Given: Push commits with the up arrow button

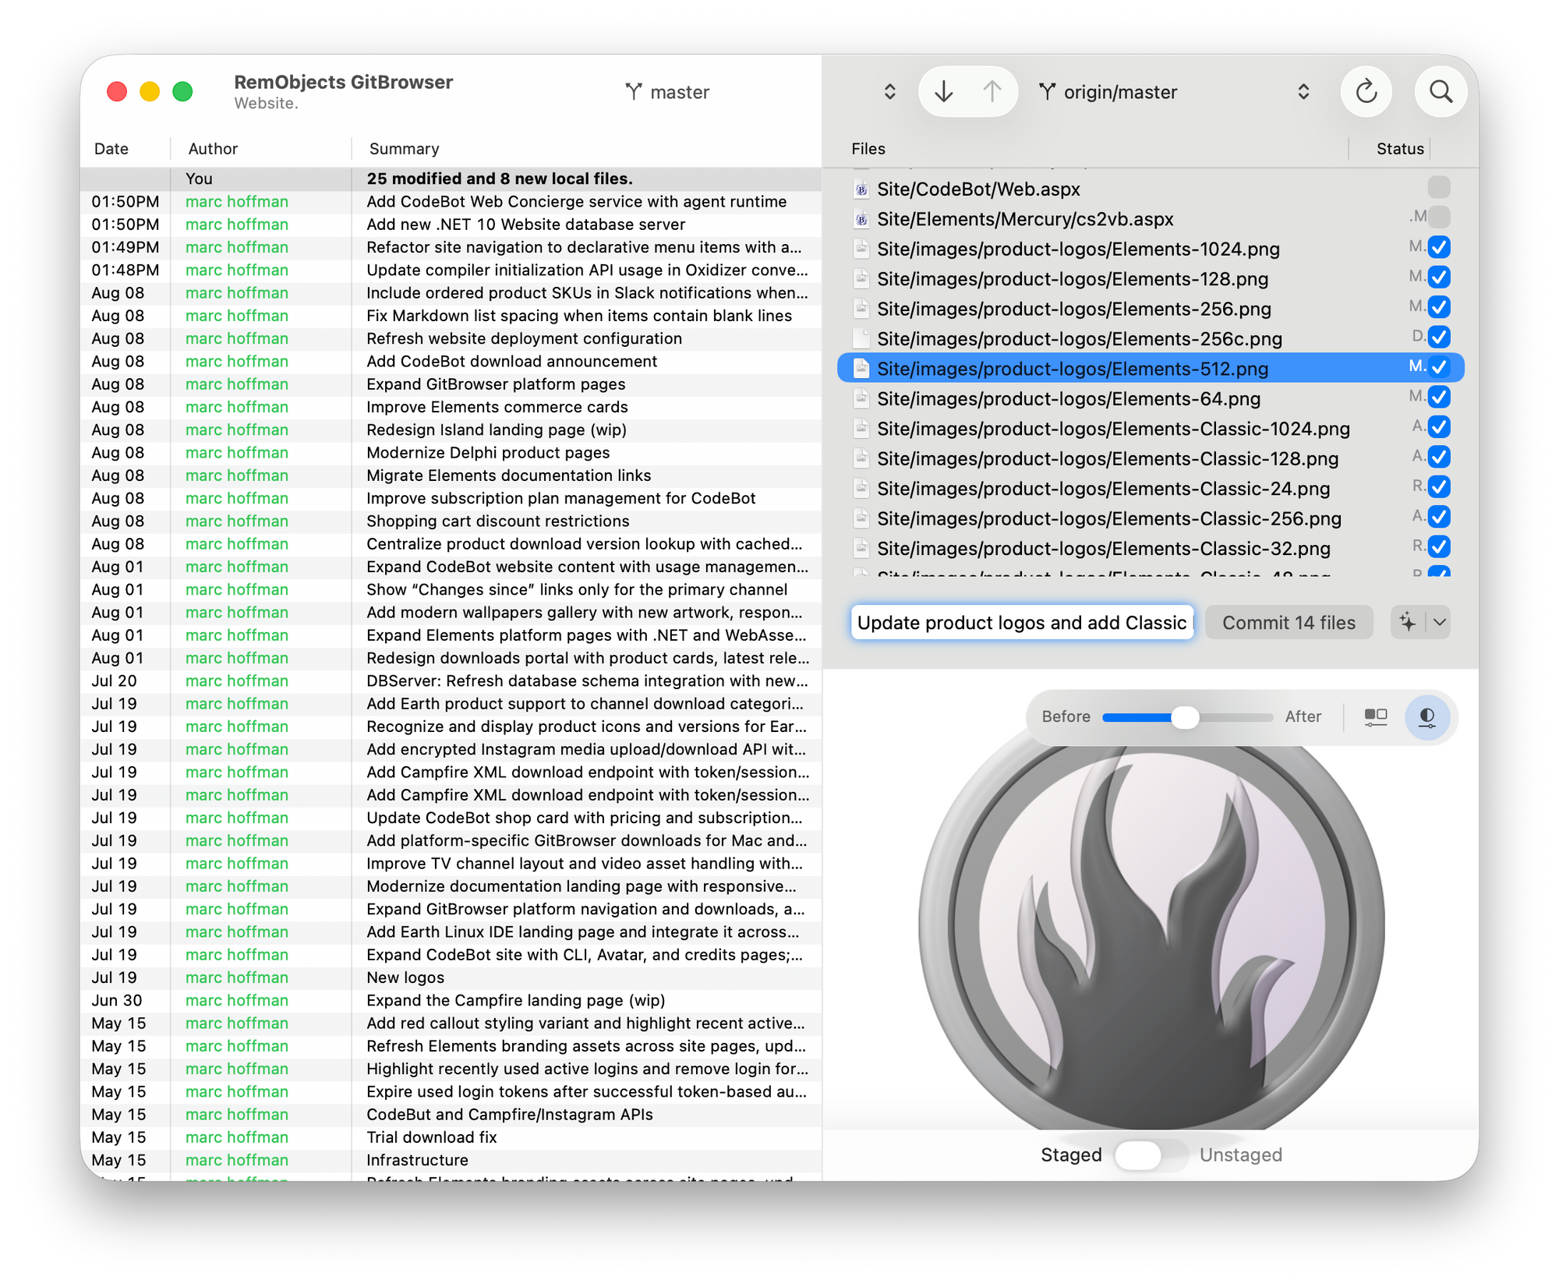Looking at the screenshot, I should click(x=992, y=92).
